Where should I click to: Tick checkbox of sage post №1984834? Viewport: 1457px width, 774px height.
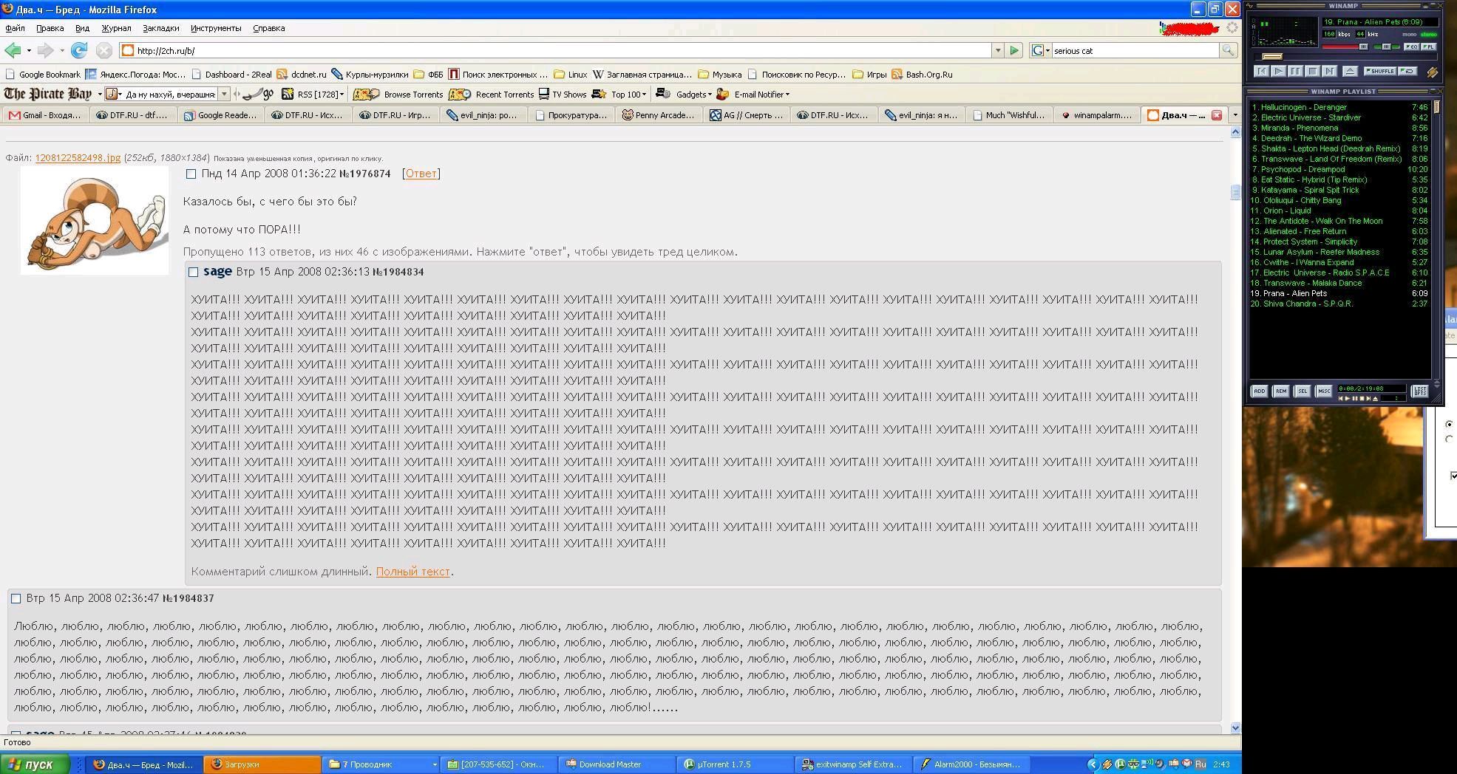(194, 273)
